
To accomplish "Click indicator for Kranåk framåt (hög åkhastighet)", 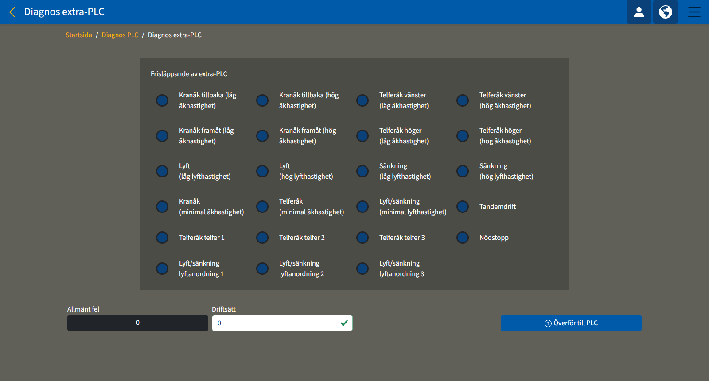I will pyautogui.click(x=262, y=136).
